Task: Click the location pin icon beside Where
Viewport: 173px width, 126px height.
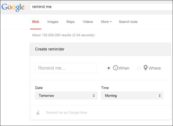Action: click(x=145, y=68)
